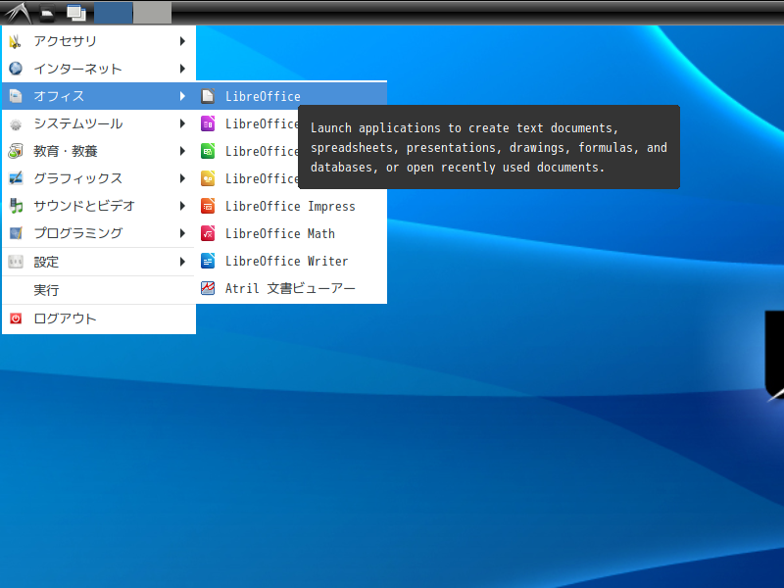Image resolution: width=784 pixels, height=588 pixels.
Task: Click ログアウト to log out
Action: pyautogui.click(x=65, y=318)
